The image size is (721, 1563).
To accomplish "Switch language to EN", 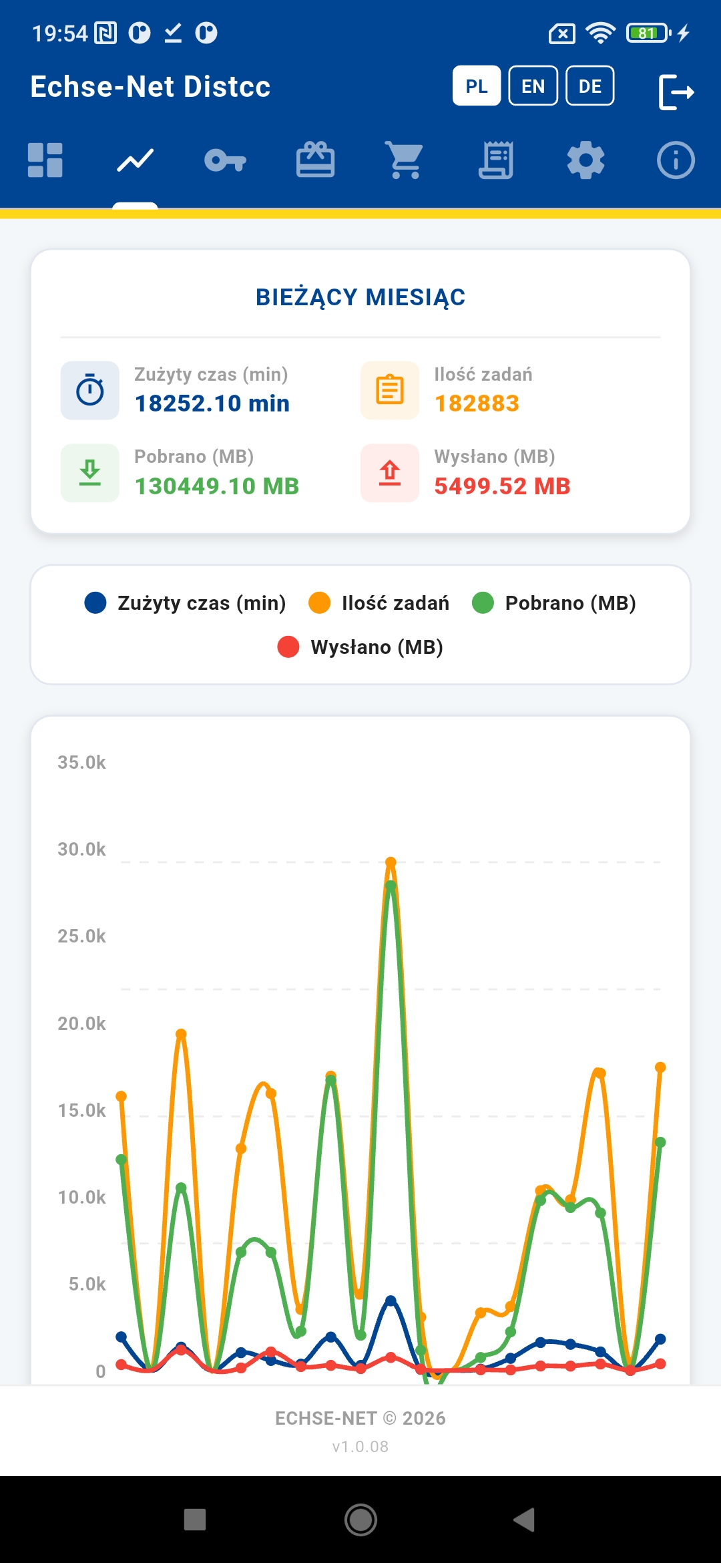I will tap(533, 86).
